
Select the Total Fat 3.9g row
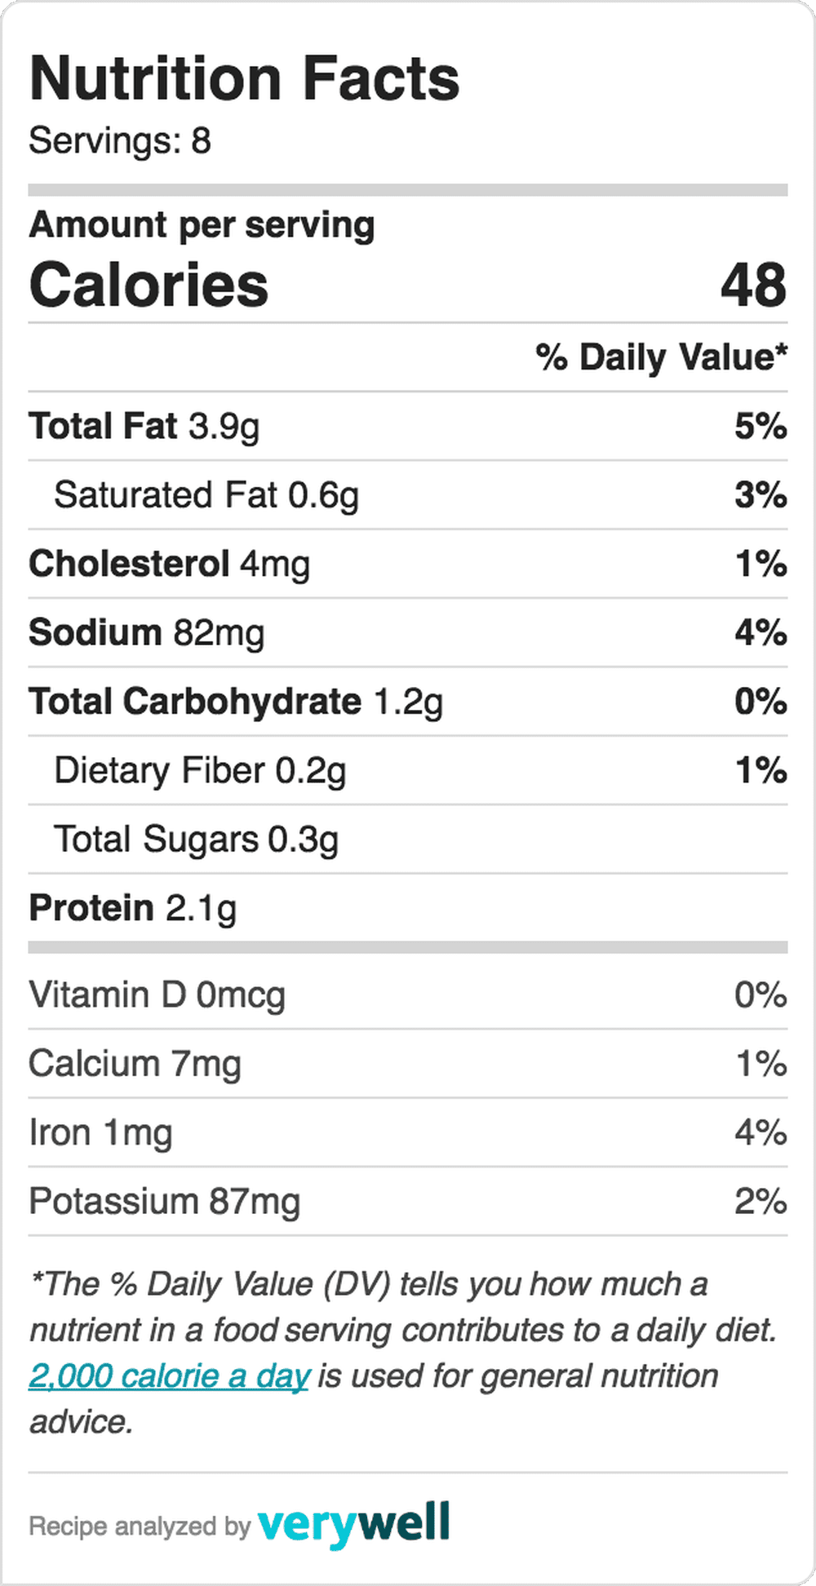(x=408, y=426)
